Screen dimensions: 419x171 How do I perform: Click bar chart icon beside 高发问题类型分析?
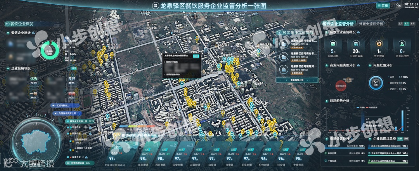[x=358, y=65]
